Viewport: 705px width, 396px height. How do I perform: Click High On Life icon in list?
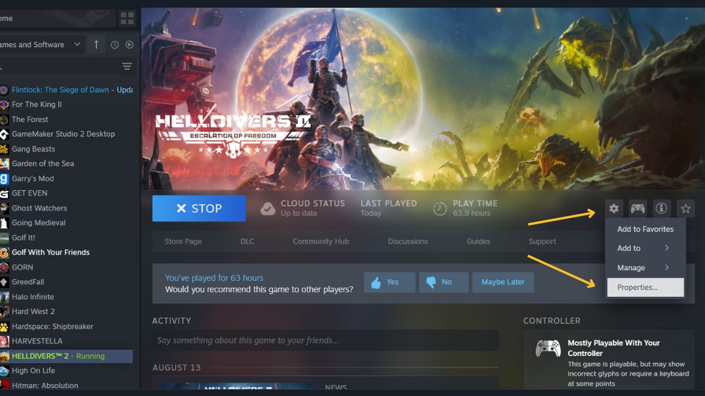(4, 371)
